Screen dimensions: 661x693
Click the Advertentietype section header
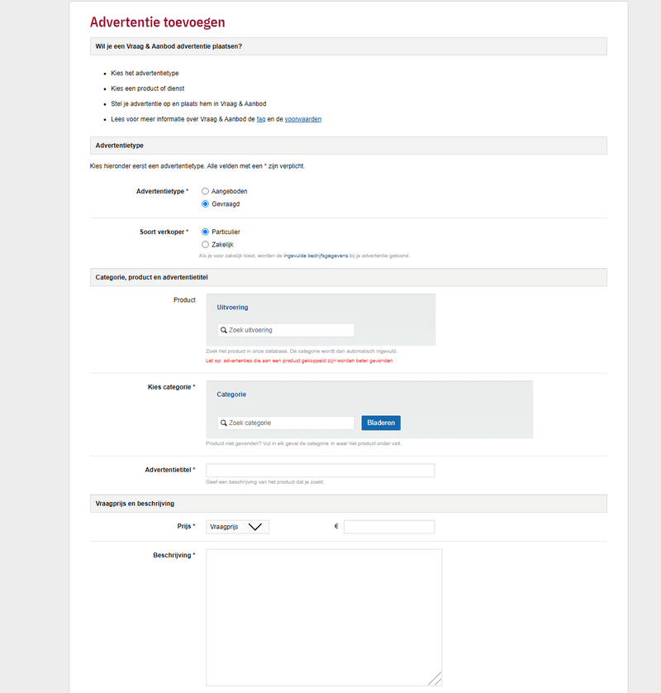347,146
